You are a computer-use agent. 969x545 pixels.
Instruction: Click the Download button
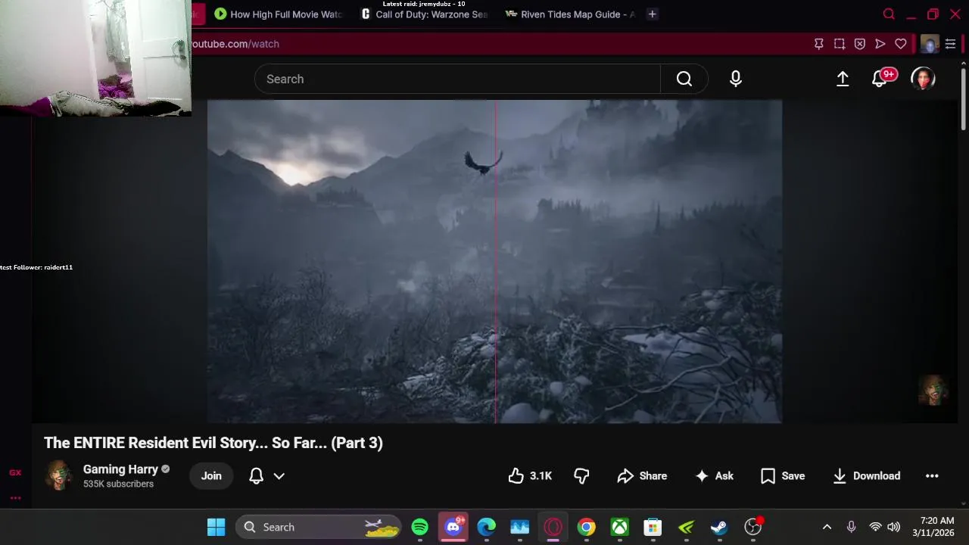866,475
